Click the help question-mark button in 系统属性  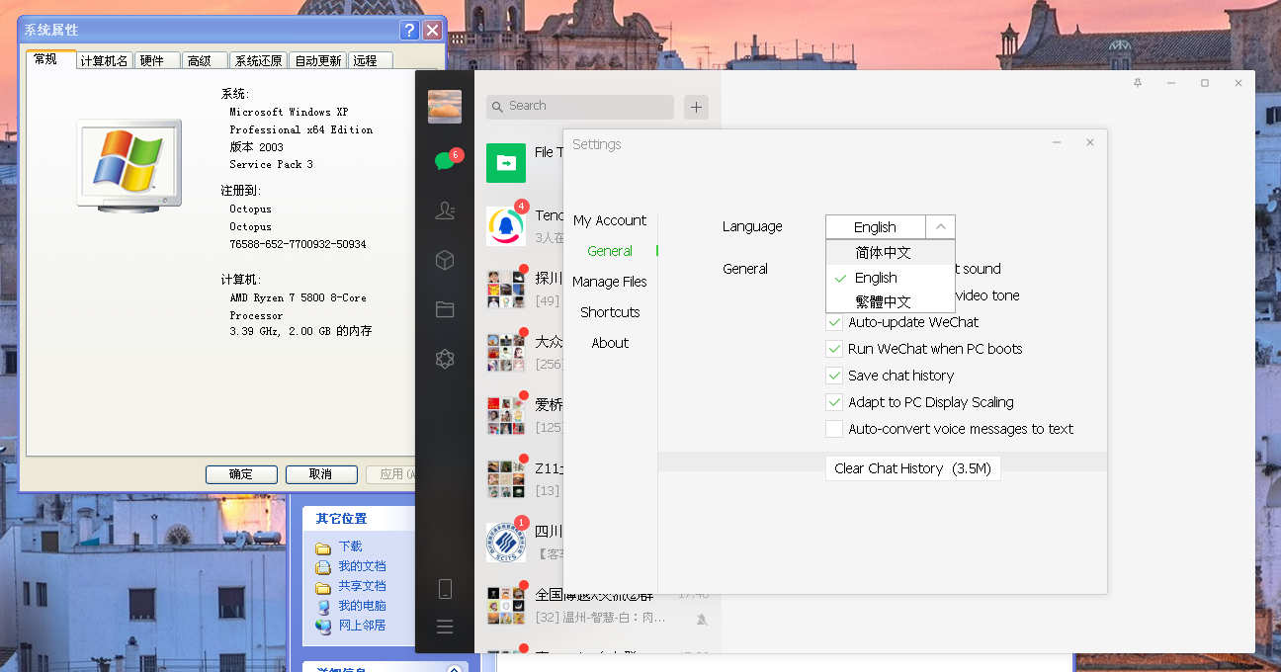point(409,30)
